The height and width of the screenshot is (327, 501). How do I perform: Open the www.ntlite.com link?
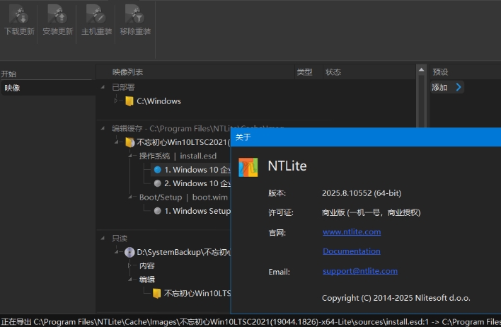pos(352,231)
